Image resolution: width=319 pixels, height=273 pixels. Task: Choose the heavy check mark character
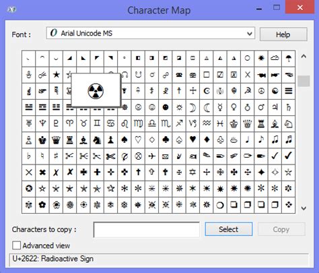(289, 156)
